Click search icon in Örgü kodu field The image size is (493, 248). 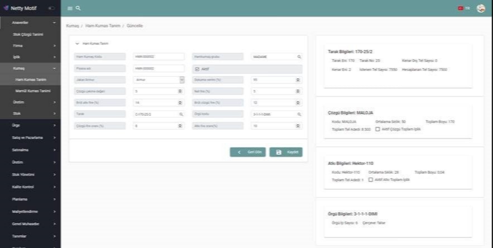click(x=299, y=114)
